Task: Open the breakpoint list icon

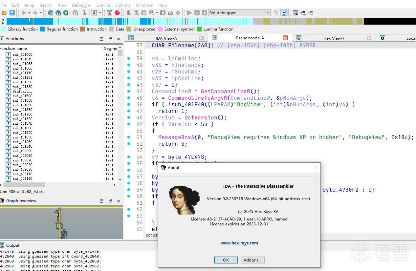Action: coord(296,13)
